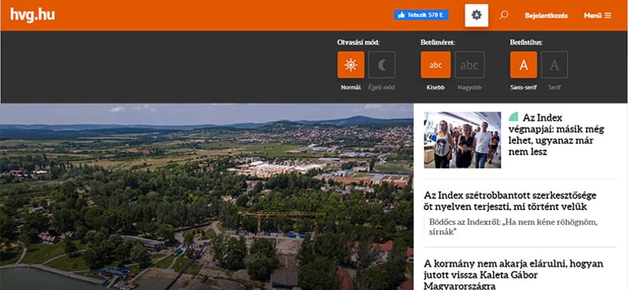
Task: Open the search magnifier icon
Action: [504, 16]
